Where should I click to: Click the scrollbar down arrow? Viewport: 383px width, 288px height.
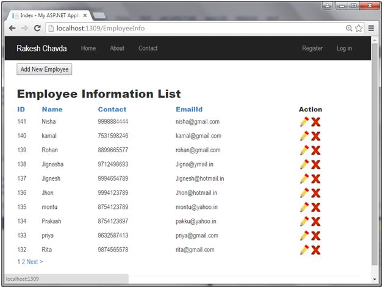374,279
